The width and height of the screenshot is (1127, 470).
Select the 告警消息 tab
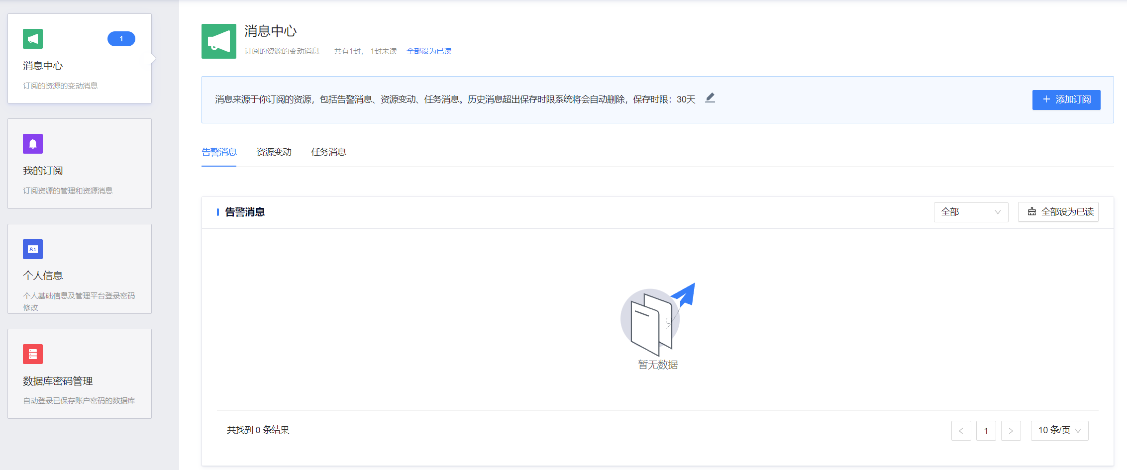219,152
